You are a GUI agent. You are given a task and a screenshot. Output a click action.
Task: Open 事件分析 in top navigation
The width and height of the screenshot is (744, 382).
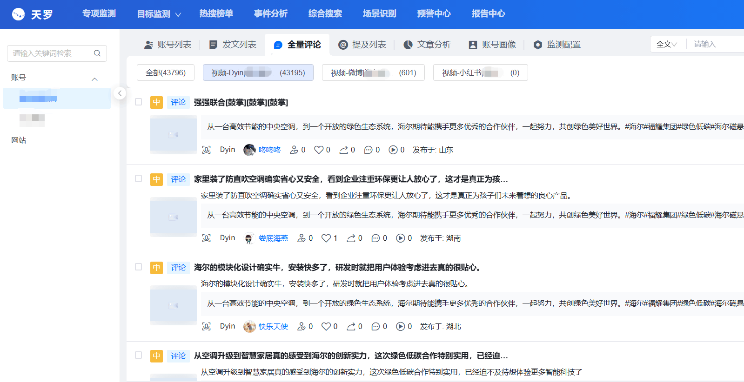tap(271, 14)
